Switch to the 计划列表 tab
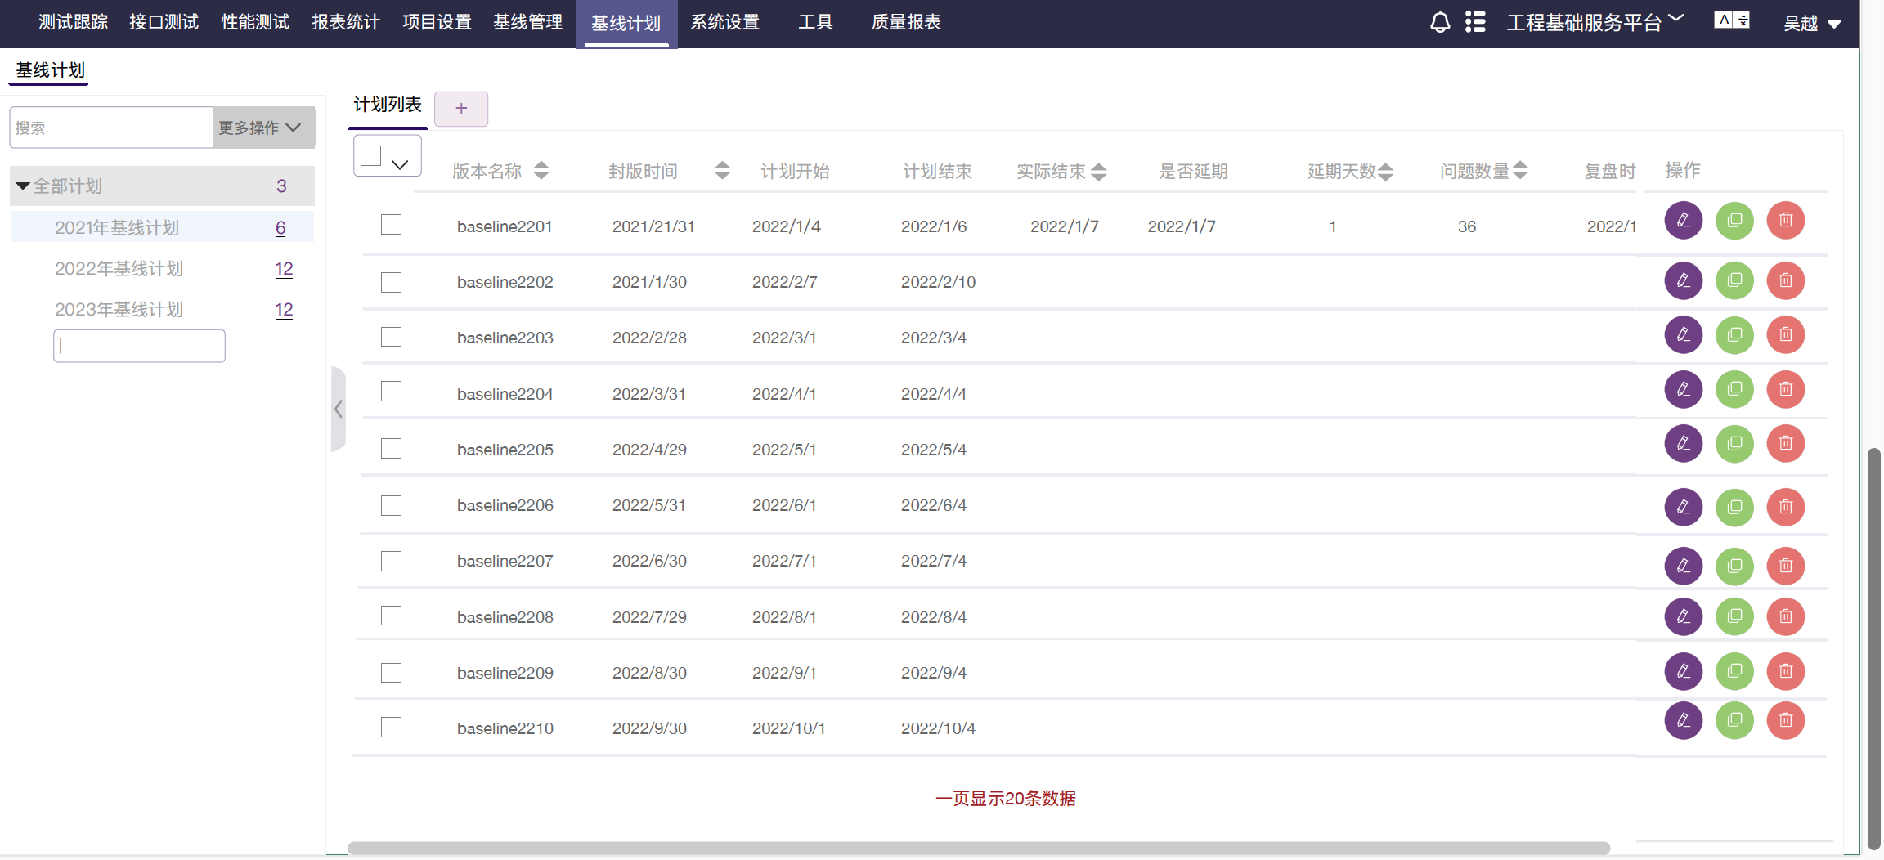Image resolution: width=1884 pixels, height=860 pixels. pos(388,105)
